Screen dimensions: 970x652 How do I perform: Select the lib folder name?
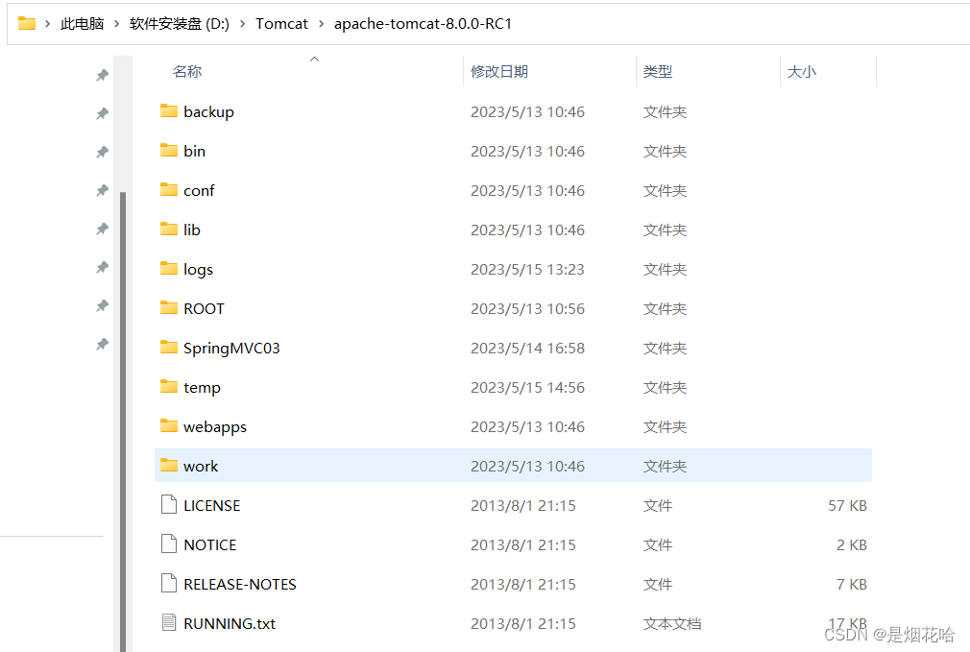(x=192, y=230)
